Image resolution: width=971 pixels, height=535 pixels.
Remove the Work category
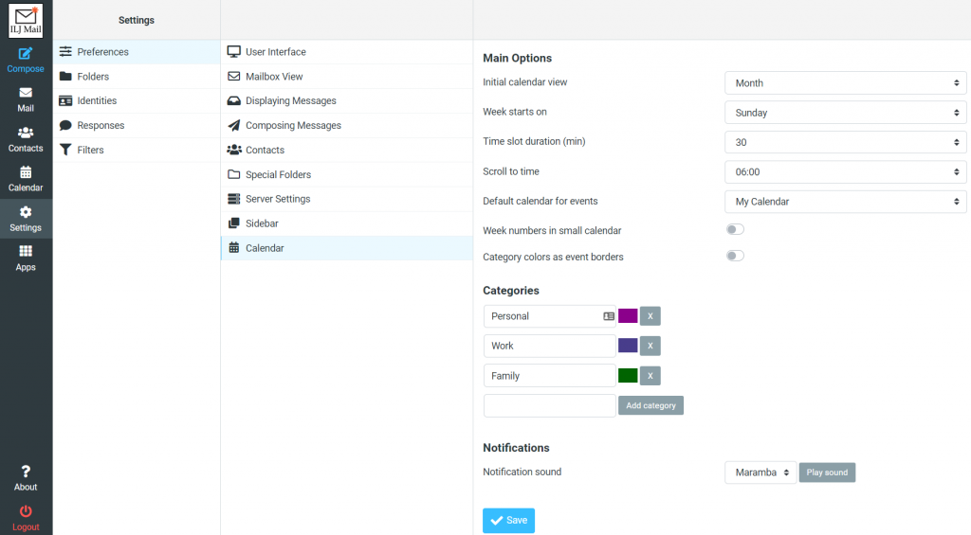pyautogui.click(x=650, y=346)
